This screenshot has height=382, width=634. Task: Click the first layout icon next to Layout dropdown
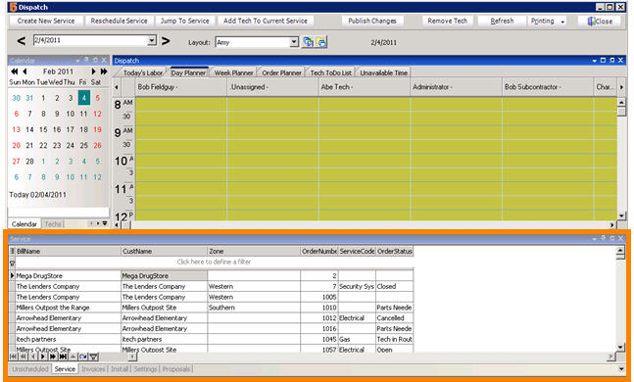[x=308, y=42]
